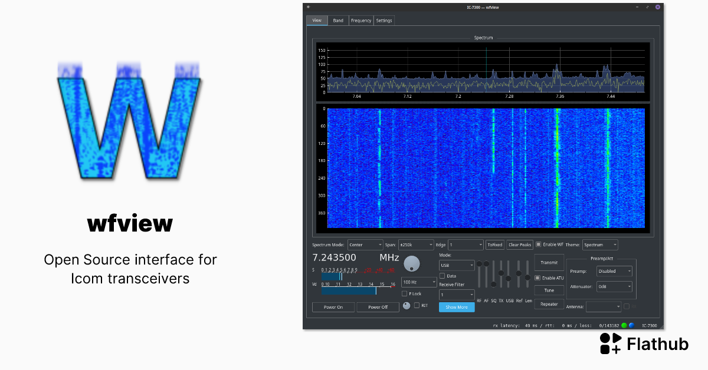Change the Span from ±250k

pos(415,245)
